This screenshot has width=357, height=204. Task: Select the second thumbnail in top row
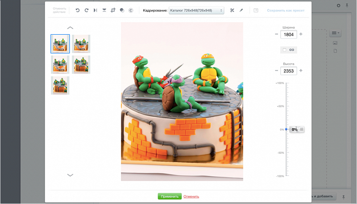click(81, 44)
